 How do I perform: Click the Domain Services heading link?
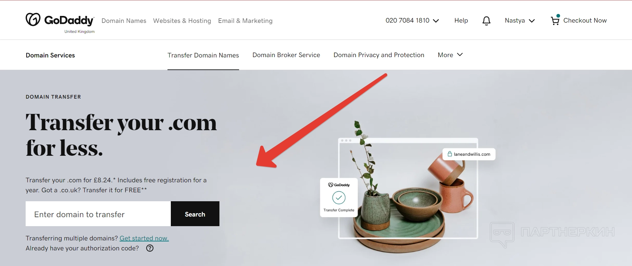[x=50, y=55]
